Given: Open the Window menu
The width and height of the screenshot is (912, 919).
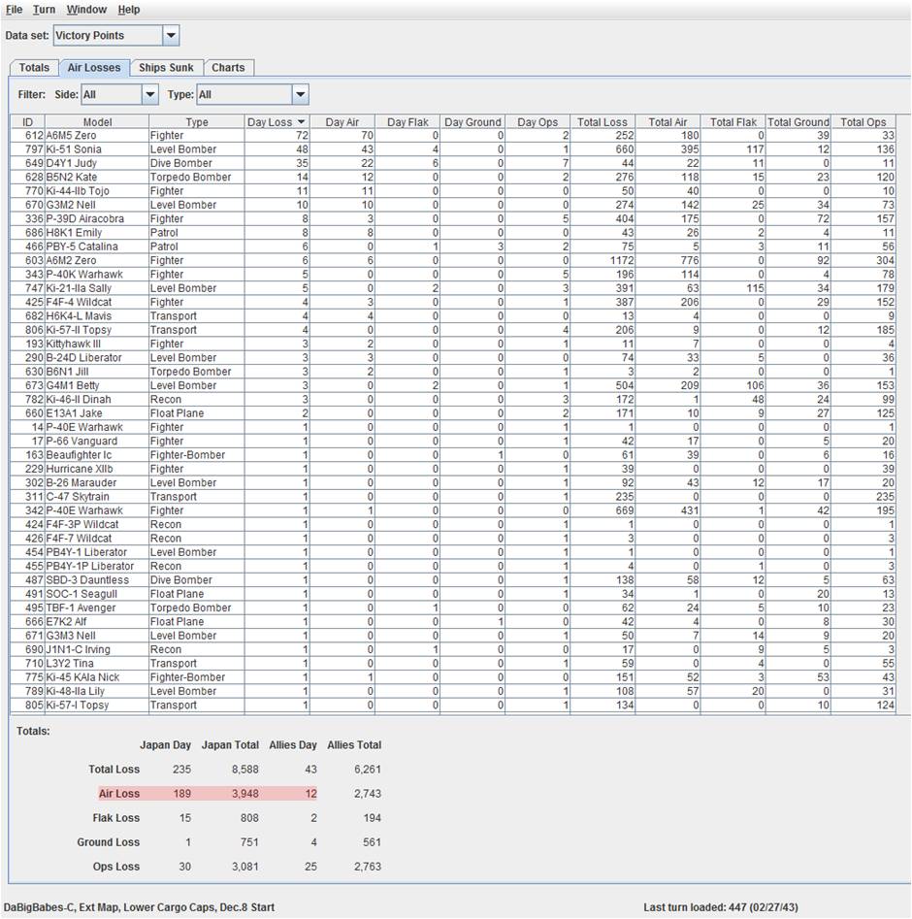Looking at the screenshot, I should [x=86, y=10].
